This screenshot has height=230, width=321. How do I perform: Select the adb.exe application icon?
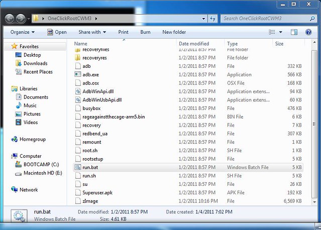coord(78,74)
